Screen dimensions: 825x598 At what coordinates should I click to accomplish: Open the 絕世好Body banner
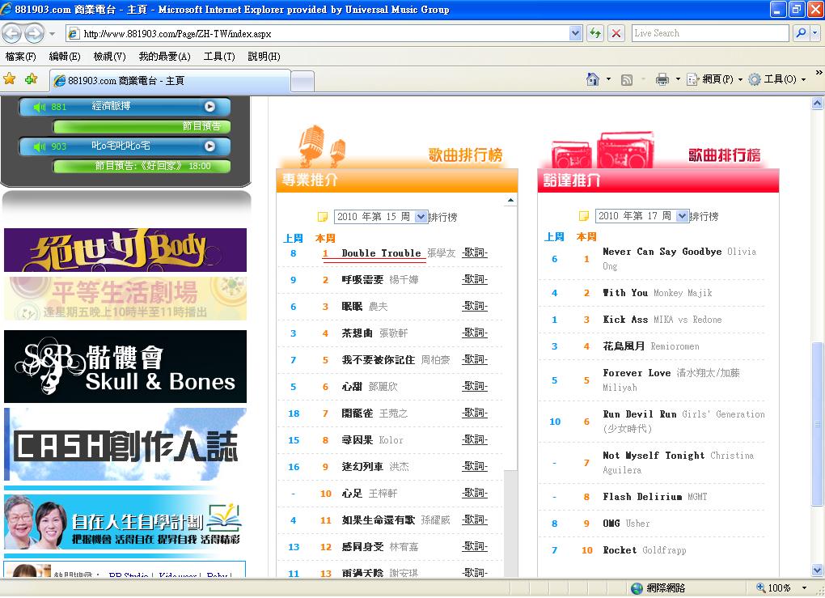125,249
